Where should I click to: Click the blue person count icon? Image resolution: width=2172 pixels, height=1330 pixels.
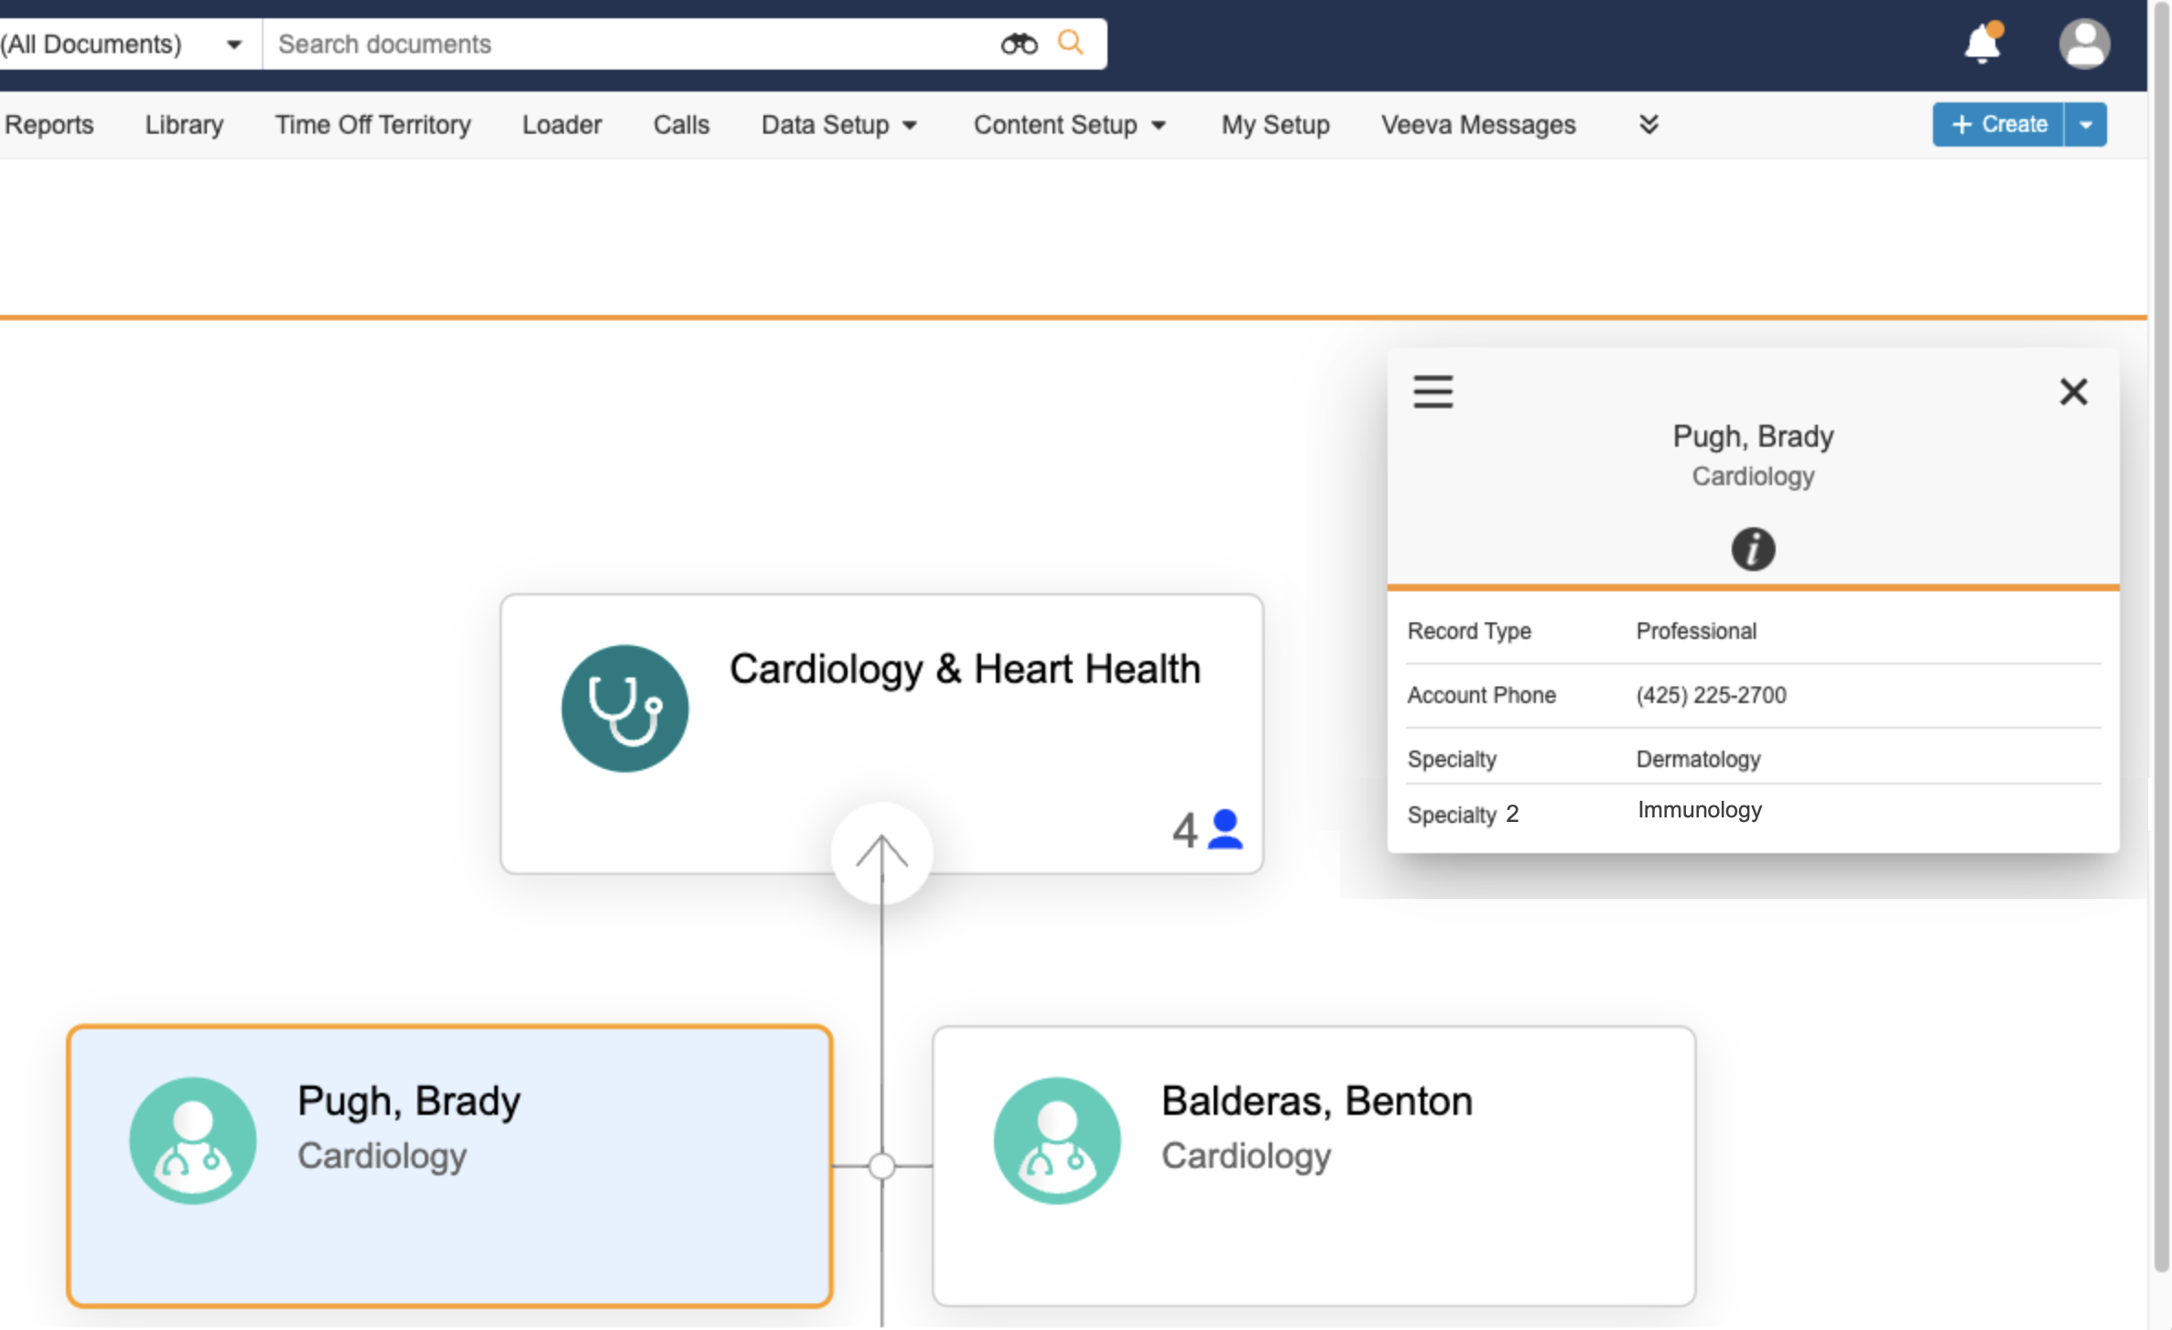pyautogui.click(x=1225, y=829)
